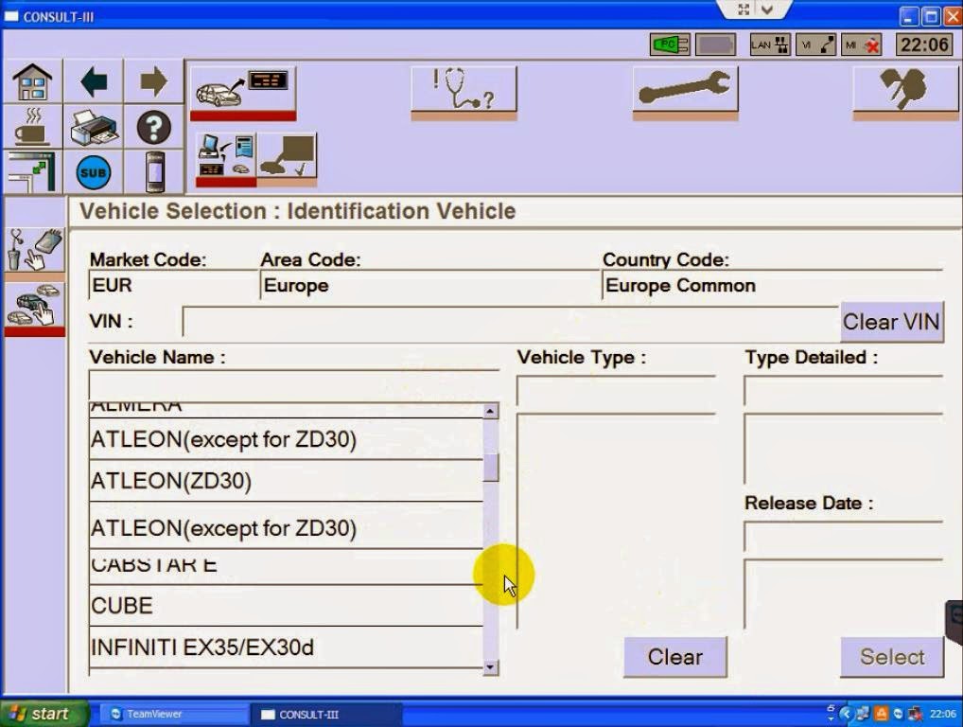The image size is (963, 727).
Task: Click the MI disconnected status icon
Action: tap(862, 44)
